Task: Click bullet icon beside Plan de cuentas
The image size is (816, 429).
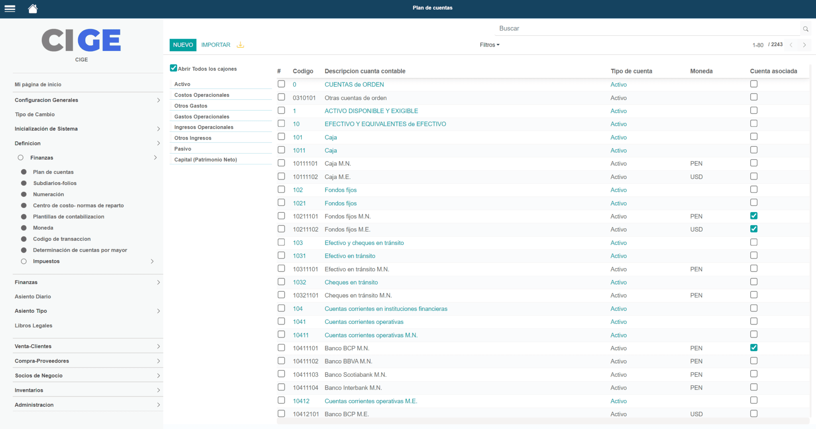Action: [x=24, y=172]
